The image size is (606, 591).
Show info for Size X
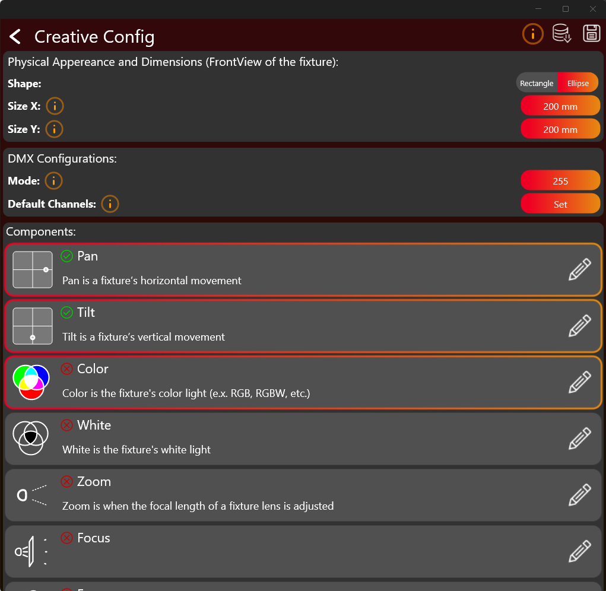pyautogui.click(x=55, y=106)
